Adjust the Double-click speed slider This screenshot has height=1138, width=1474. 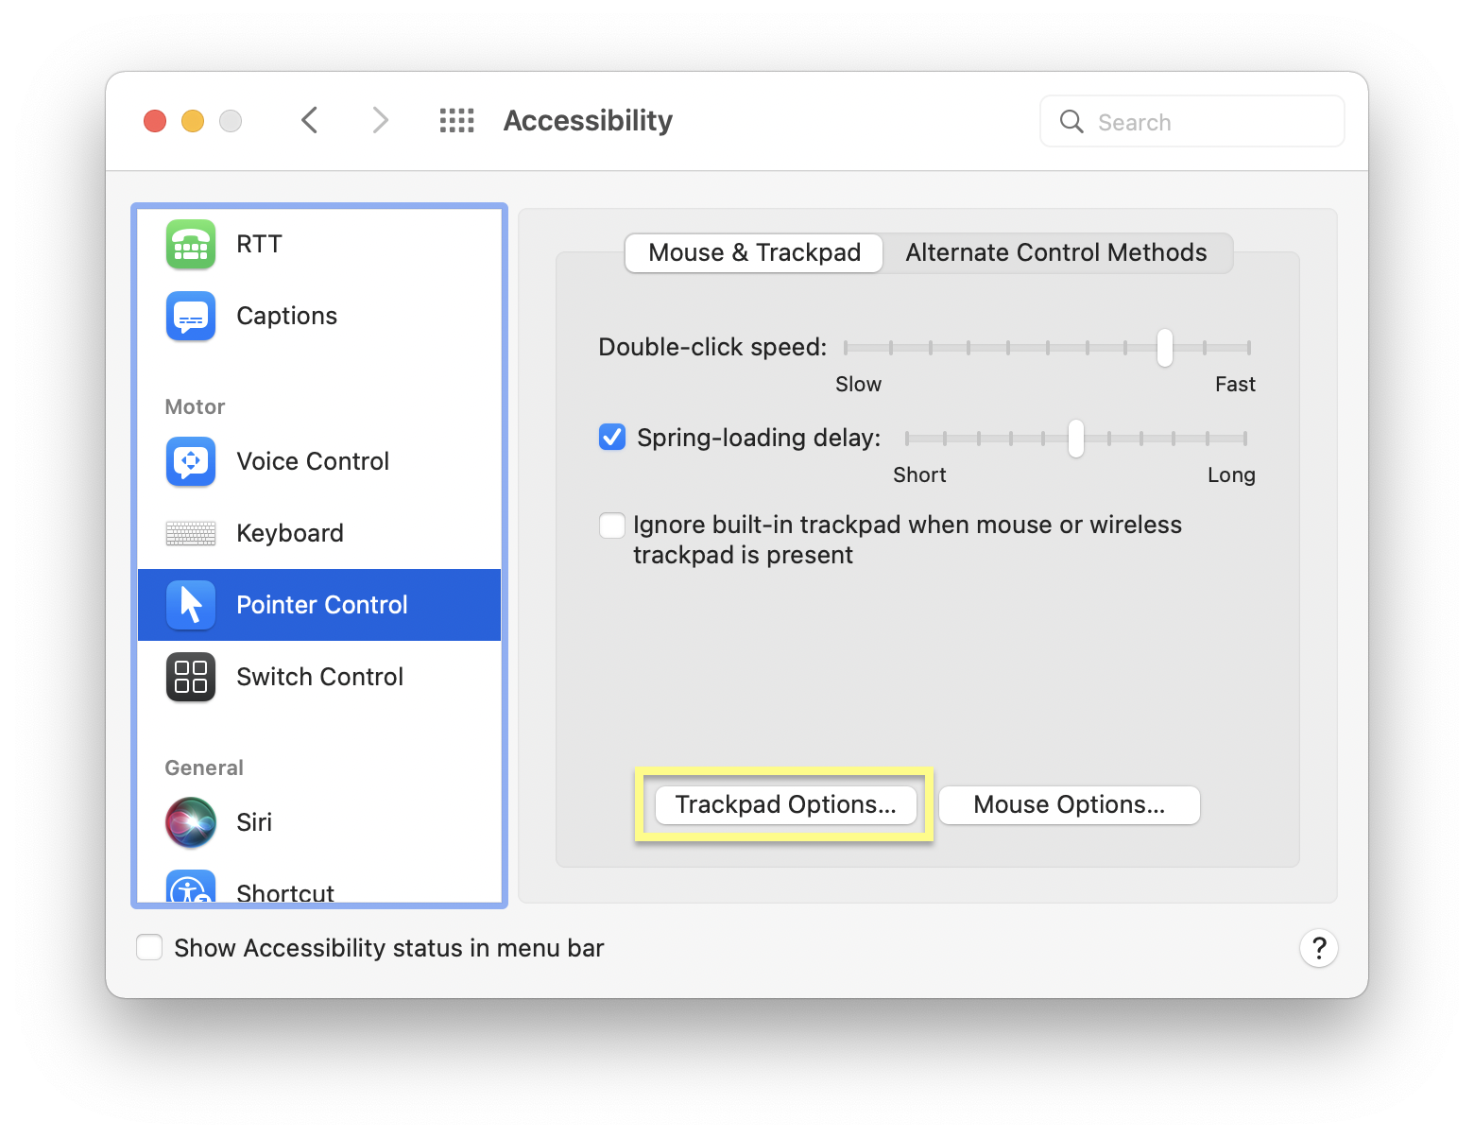pyautogui.click(x=1165, y=348)
